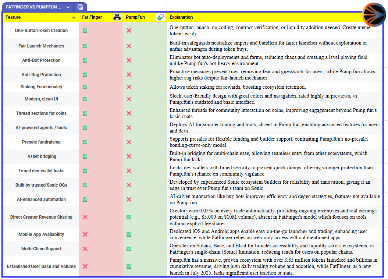Select explanation starting 'Creators earn 0.05% on every trade'
388x279 pixels.
point(275,217)
